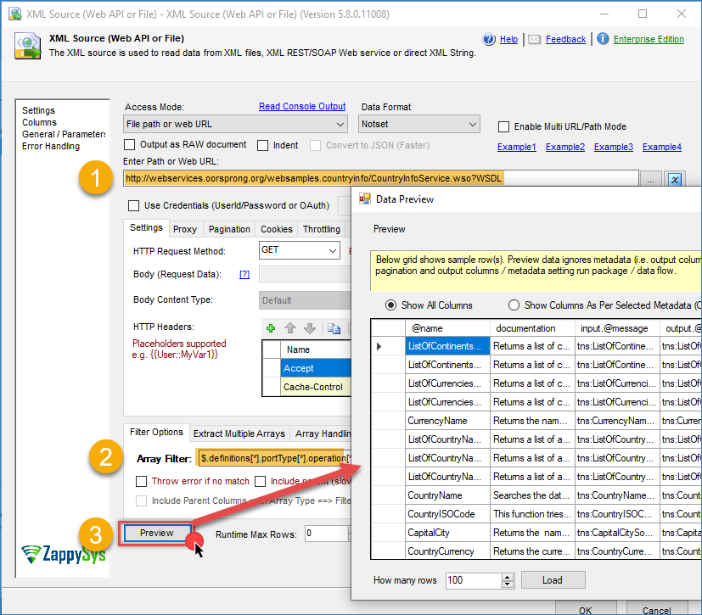Open the Extract Multiple Arrays tab

click(x=238, y=433)
